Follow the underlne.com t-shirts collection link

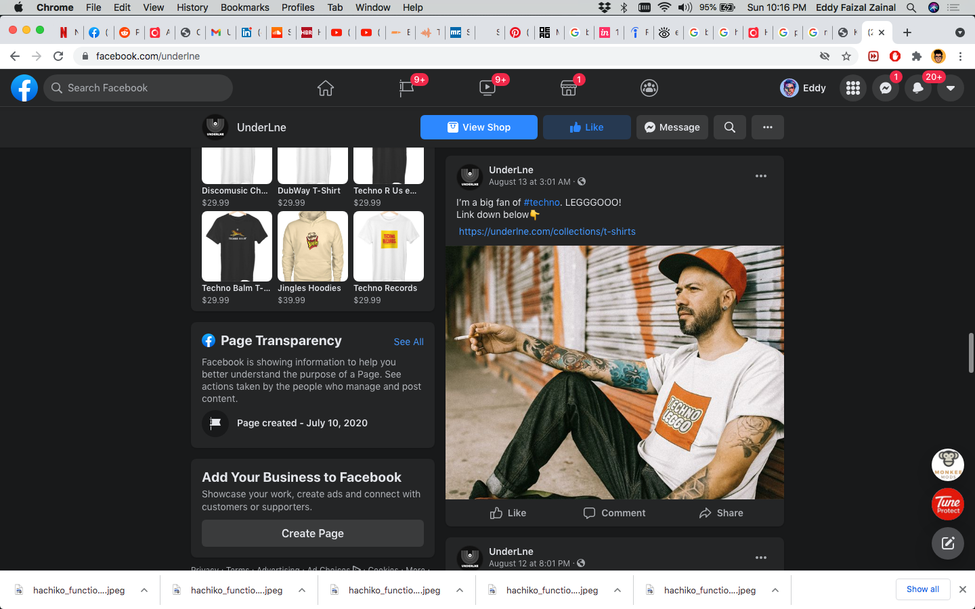(x=547, y=231)
